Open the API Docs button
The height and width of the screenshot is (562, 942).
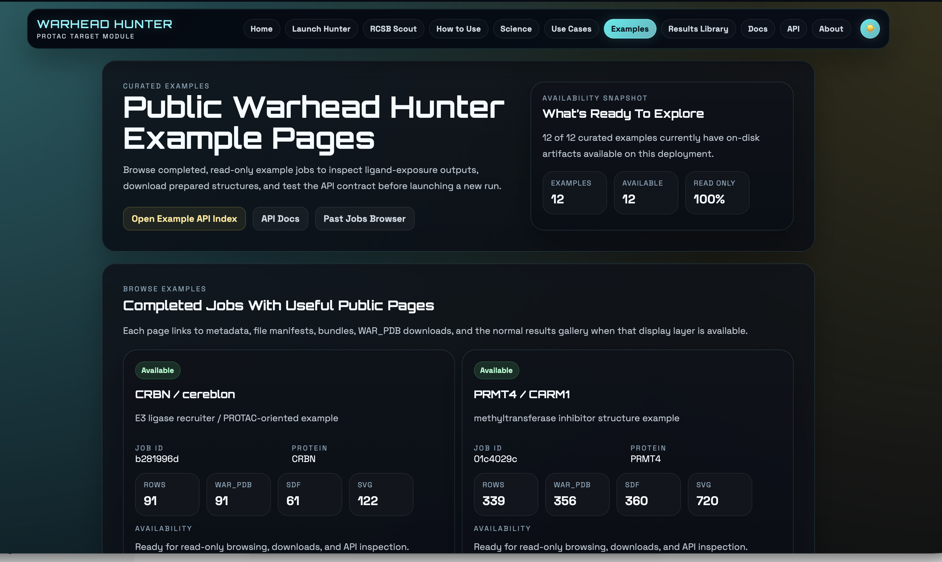pyautogui.click(x=280, y=219)
